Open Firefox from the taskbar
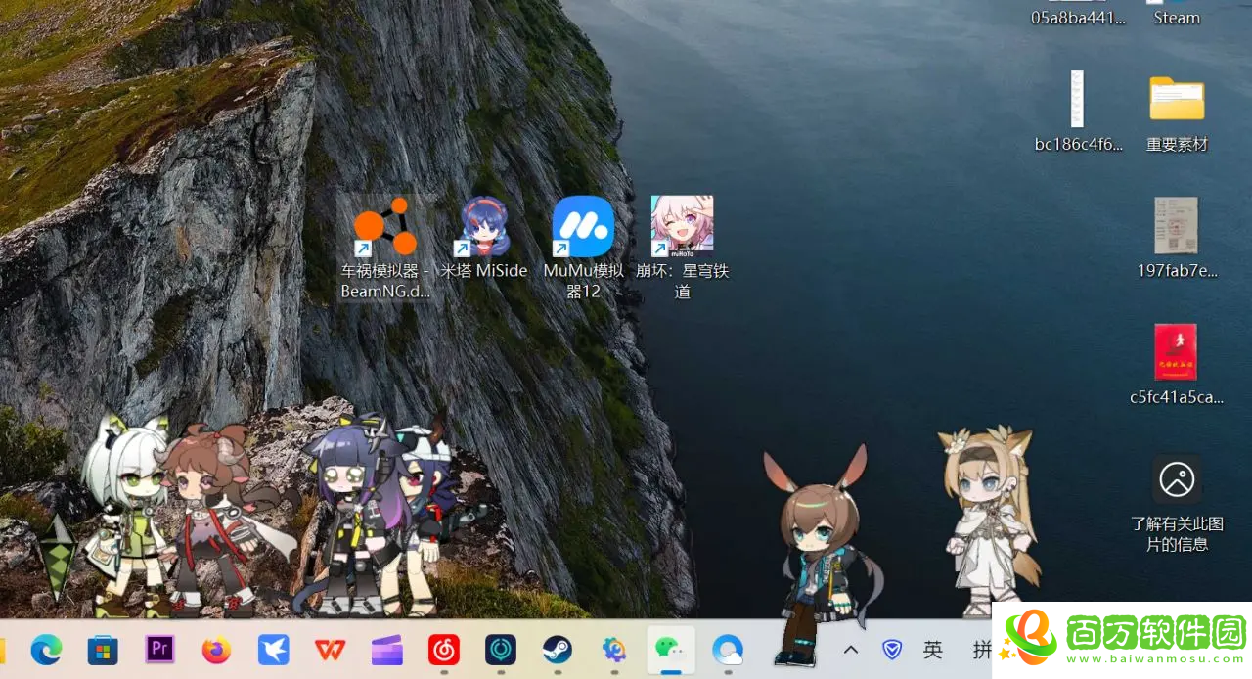The height and width of the screenshot is (679, 1252). pyautogui.click(x=216, y=649)
